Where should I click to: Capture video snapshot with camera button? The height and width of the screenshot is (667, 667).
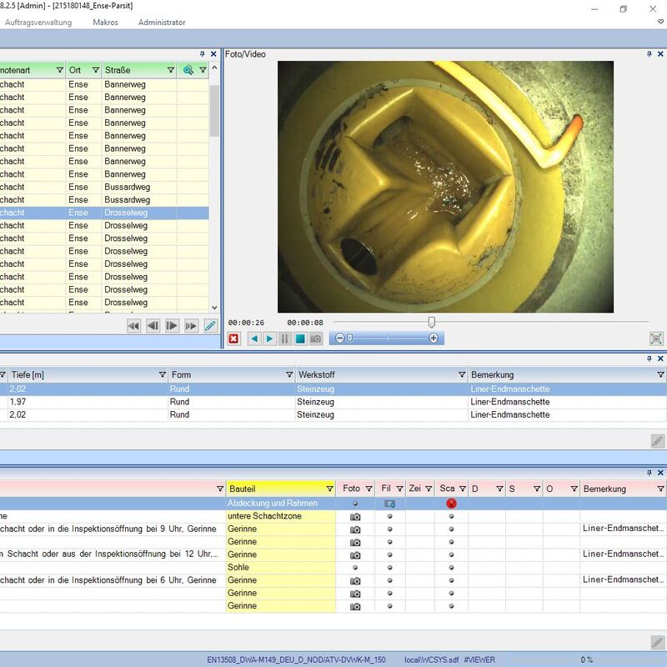[x=316, y=339]
